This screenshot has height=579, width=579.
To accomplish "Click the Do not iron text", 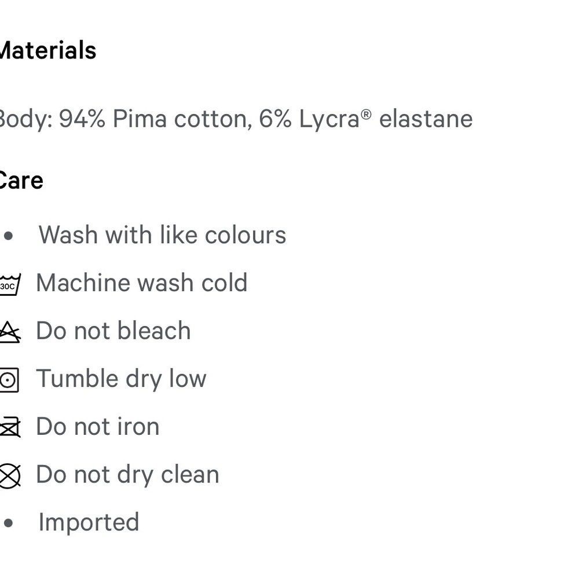I will pyautogui.click(x=98, y=427).
